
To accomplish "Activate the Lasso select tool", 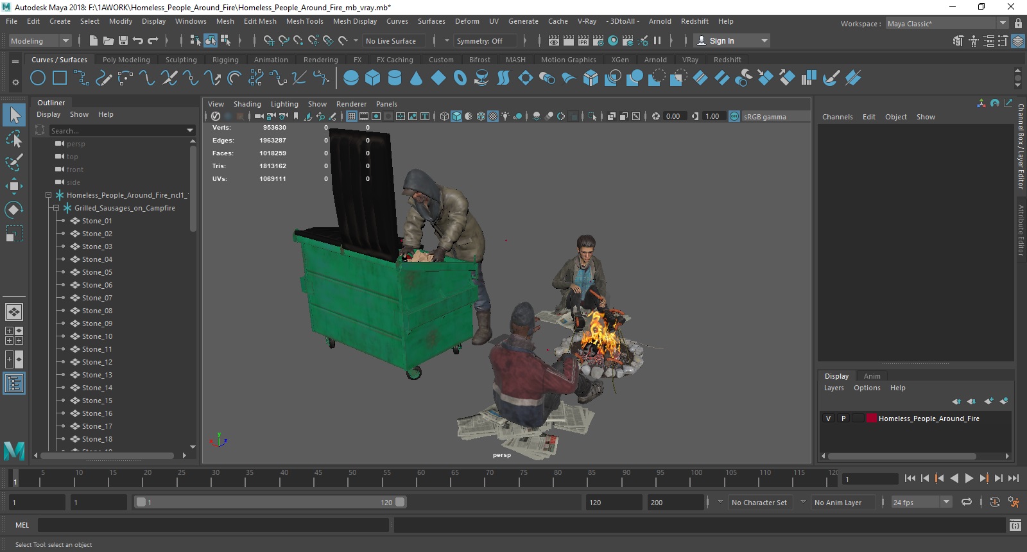I will pos(14,139).
